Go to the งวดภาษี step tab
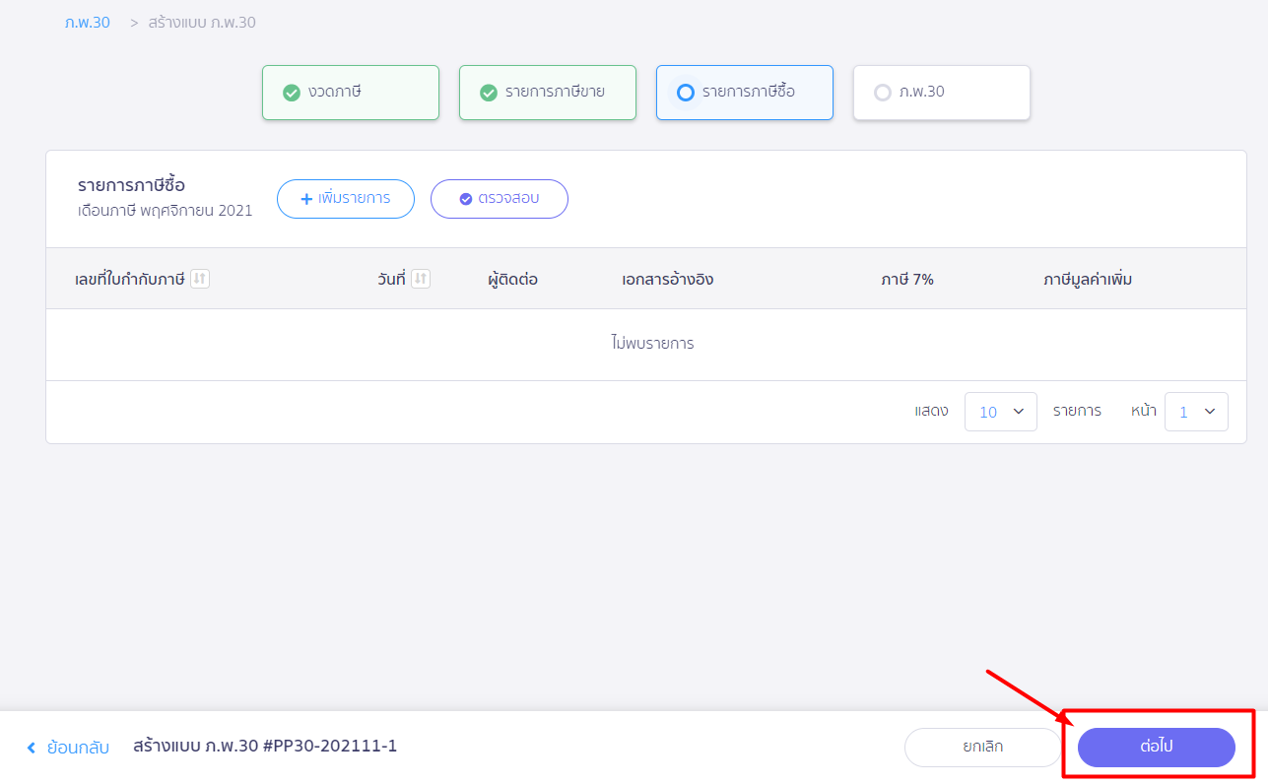The image size is (1268, 784). pyautogui.click(x=350, y=93)
